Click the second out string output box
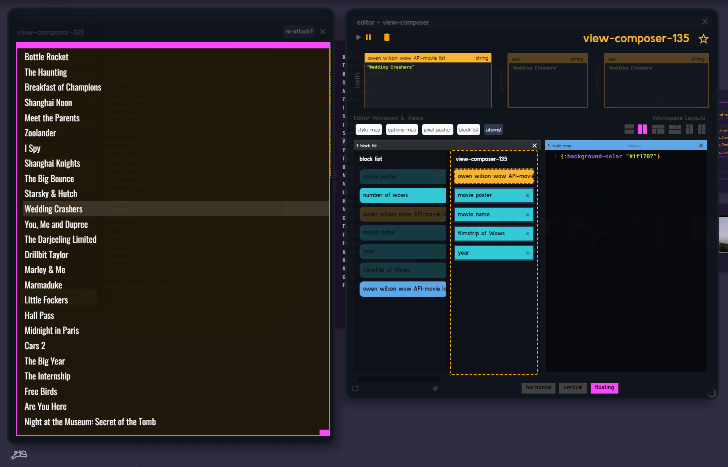 656,80
